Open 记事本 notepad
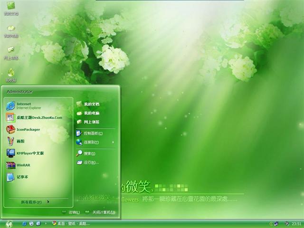Image resolution: width=304 pixels, height=228 pixels. (38, 177)
